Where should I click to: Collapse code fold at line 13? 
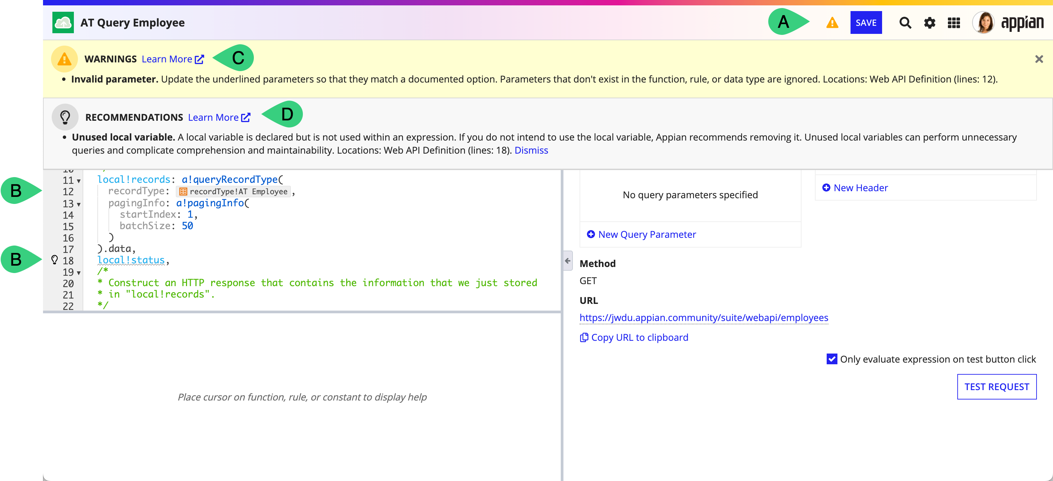pyautogui.click(x=79, y=204)
